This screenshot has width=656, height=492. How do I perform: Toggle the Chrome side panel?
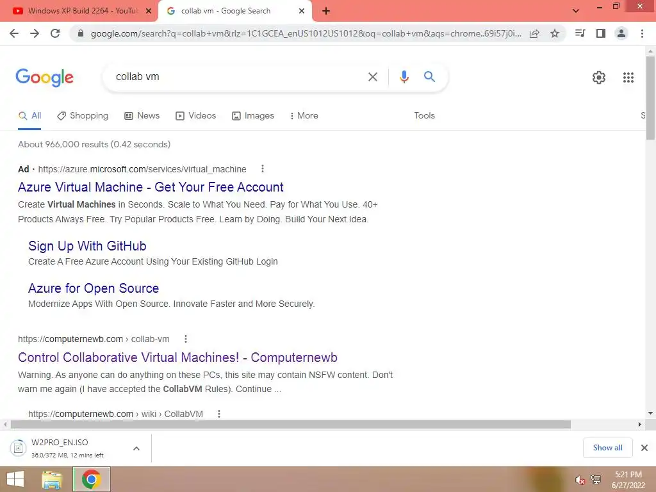point(601,33)
